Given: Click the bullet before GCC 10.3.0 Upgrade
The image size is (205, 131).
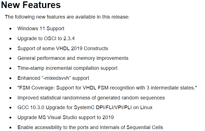Looking at the screenshot, I should 11,108.
